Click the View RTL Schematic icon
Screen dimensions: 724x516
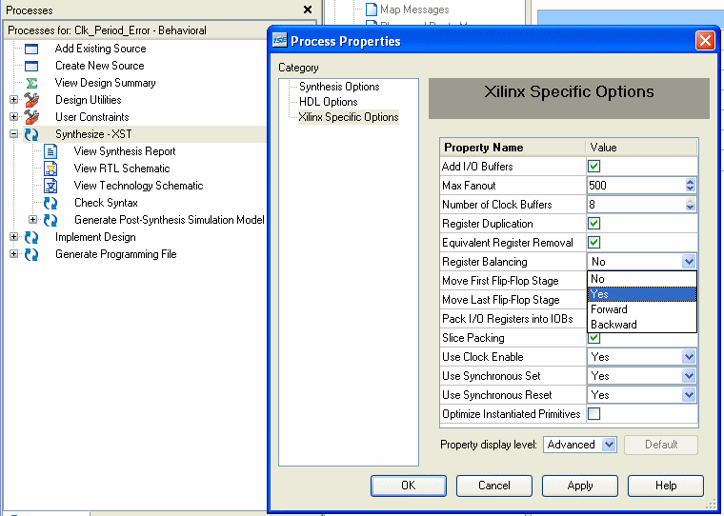[50, 169]
